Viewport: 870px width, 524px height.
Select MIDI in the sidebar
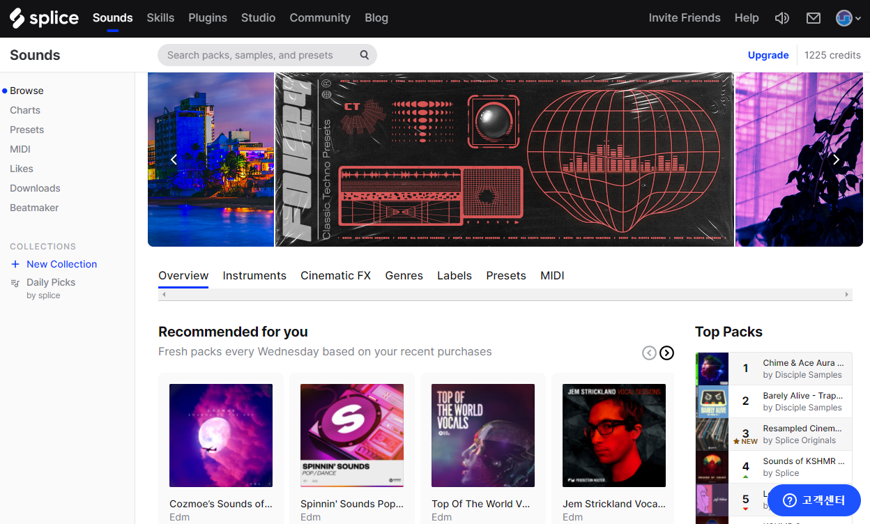20,149
